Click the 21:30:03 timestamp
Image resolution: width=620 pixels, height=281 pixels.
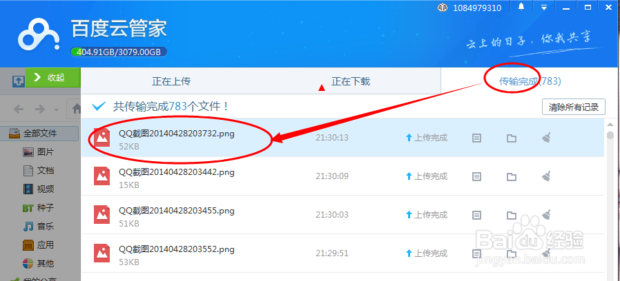click(331, 215)
